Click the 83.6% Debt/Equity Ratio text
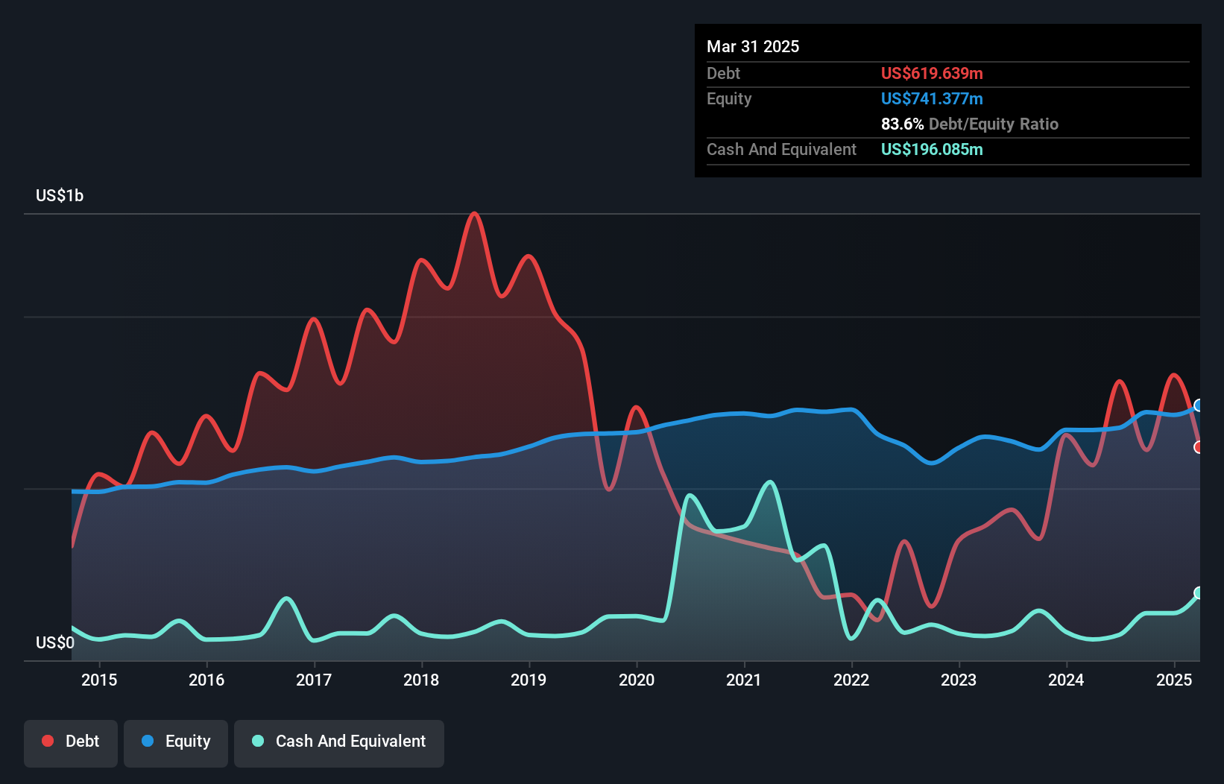Screen dimensions: 1224x784 pyautogui.click(x=970, y=124)
